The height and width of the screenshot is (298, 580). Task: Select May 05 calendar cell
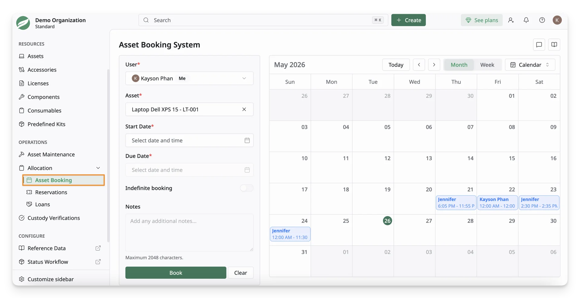[373, 136]
